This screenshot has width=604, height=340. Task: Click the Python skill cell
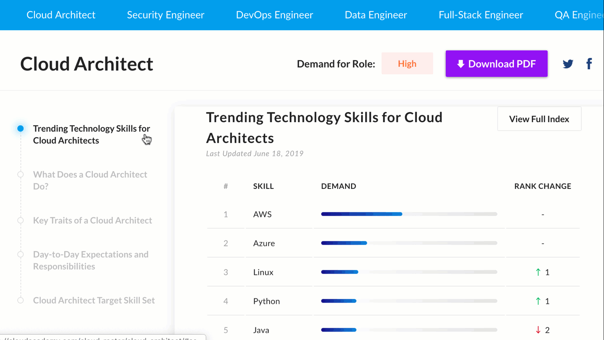point(266,301)
